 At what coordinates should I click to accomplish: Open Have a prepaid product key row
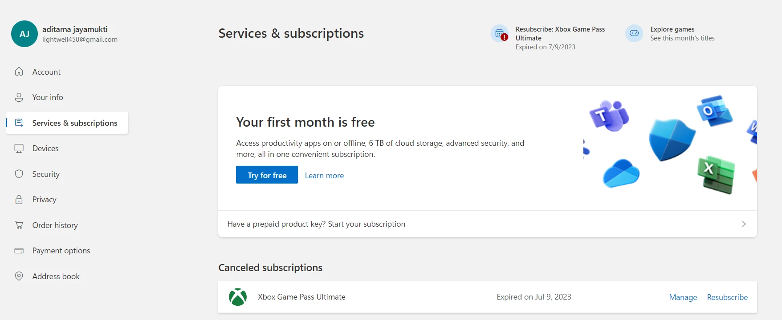tap(316, 224)
